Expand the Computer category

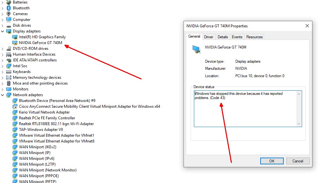point(3,20)
